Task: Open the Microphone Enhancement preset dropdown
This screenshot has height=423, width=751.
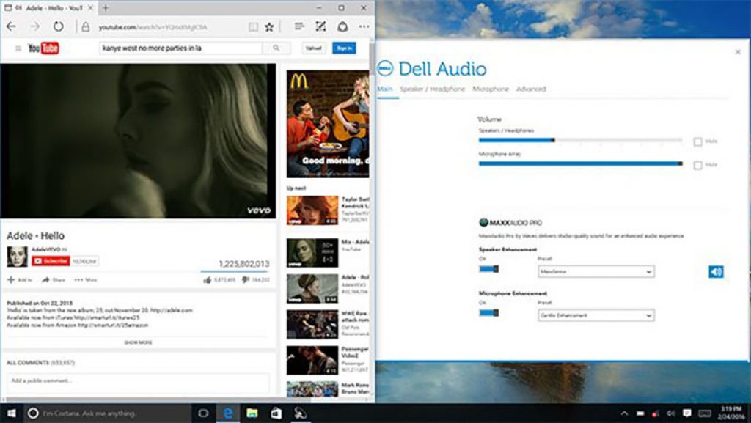Action: (596, 315)
